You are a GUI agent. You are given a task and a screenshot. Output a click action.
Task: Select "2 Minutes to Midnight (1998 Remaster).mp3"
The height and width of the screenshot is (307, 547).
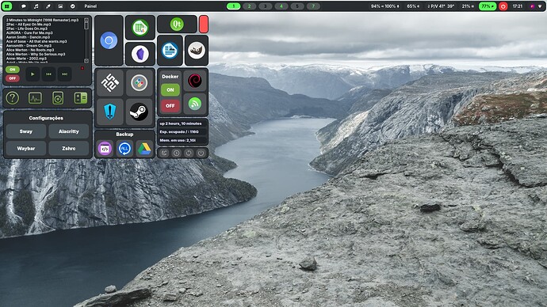42,21
